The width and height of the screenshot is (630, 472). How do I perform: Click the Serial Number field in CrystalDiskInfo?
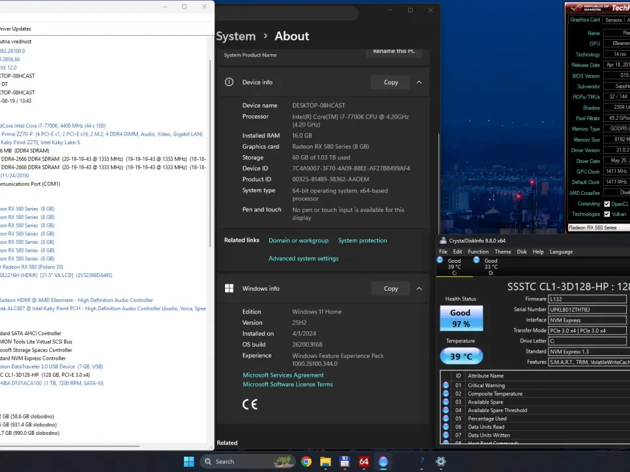(587, 309)
